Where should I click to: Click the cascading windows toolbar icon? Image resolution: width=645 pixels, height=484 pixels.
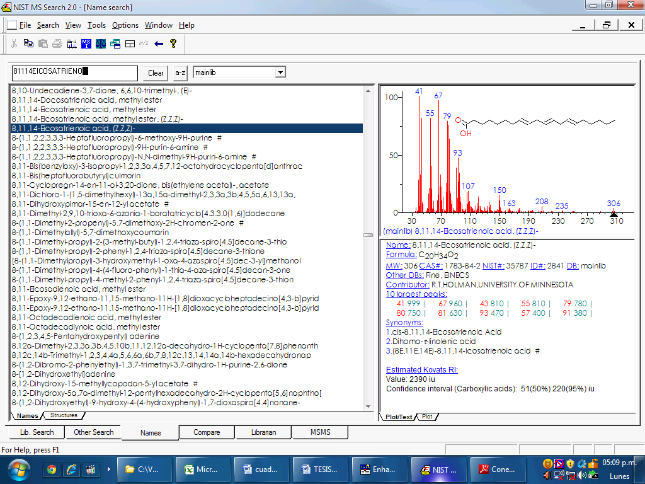(x=115, y=43)
